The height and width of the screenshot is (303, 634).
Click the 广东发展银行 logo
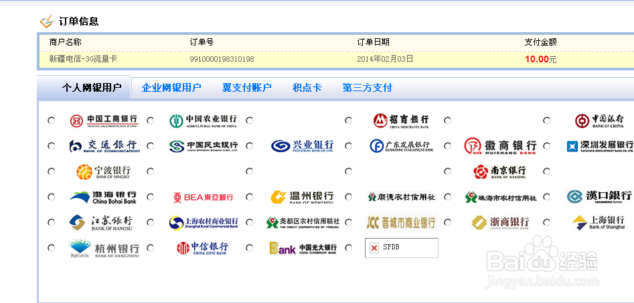click(402, 146)
